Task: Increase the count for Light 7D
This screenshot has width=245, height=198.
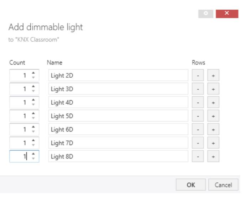Action: (33, 141)
